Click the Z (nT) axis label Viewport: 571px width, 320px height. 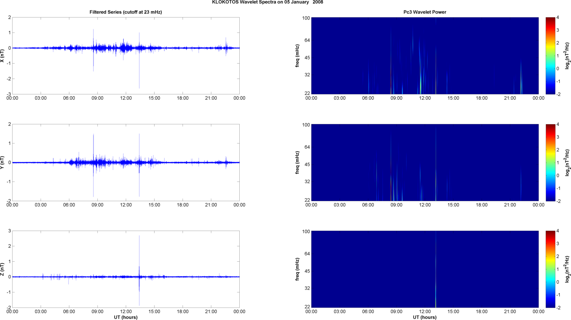(2, 269)
